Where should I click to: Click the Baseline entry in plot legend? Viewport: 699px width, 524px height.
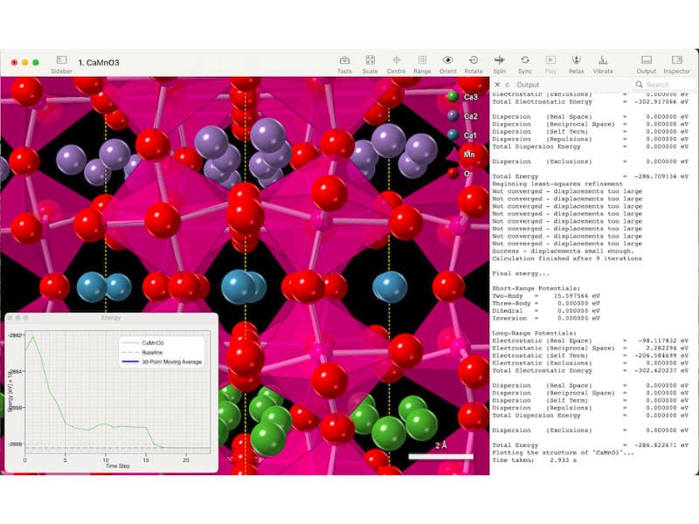point(152,352)
